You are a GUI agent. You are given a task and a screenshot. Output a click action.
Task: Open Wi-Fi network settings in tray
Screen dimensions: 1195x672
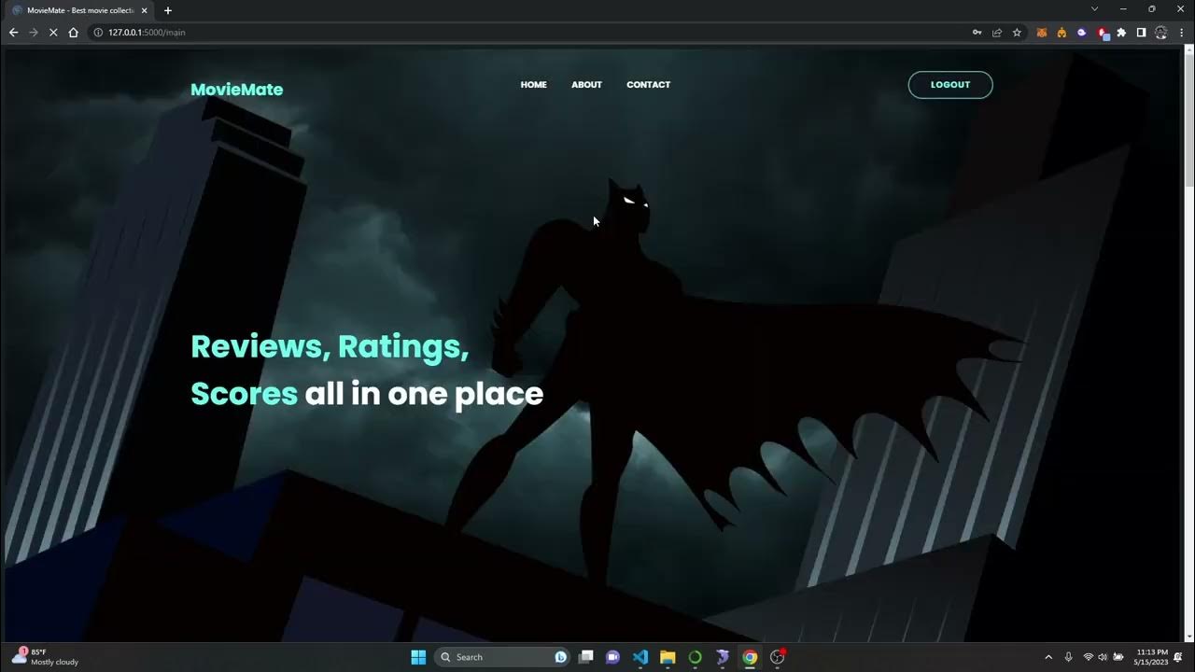[1088, 657]
